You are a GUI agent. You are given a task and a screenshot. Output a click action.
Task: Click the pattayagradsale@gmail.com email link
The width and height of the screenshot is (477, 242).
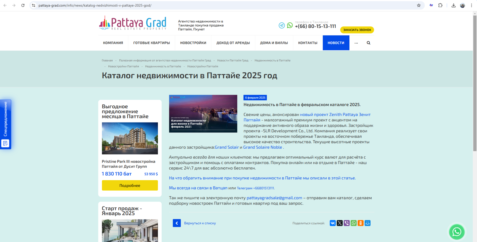coord(274,198)
